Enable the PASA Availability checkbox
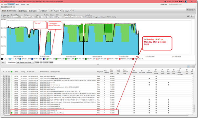The height and width of the screenshot is (118, 198). click(x=106, y=17)
